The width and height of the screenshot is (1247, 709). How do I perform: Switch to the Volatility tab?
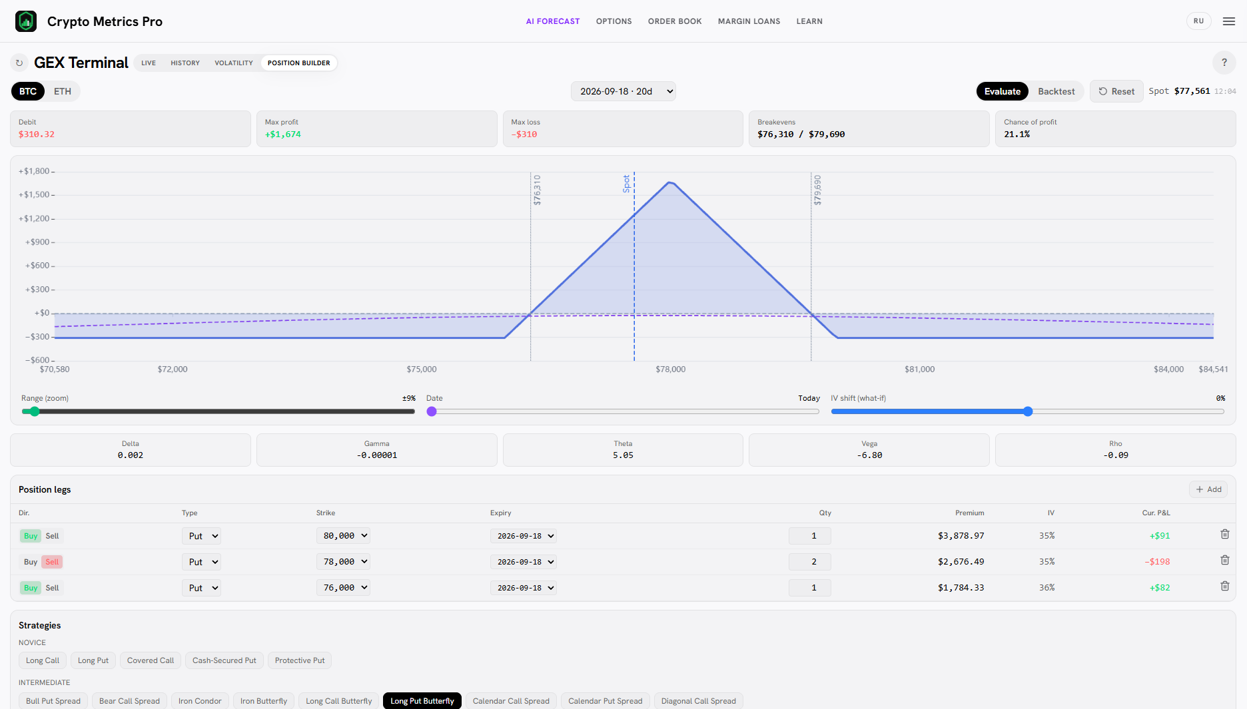[x=234, y=63]
